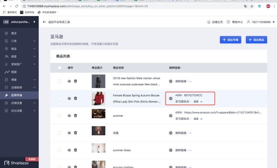The image size is (277, 168).
Task: Open the red blouse product thumbnail
Action: [98, 98]
